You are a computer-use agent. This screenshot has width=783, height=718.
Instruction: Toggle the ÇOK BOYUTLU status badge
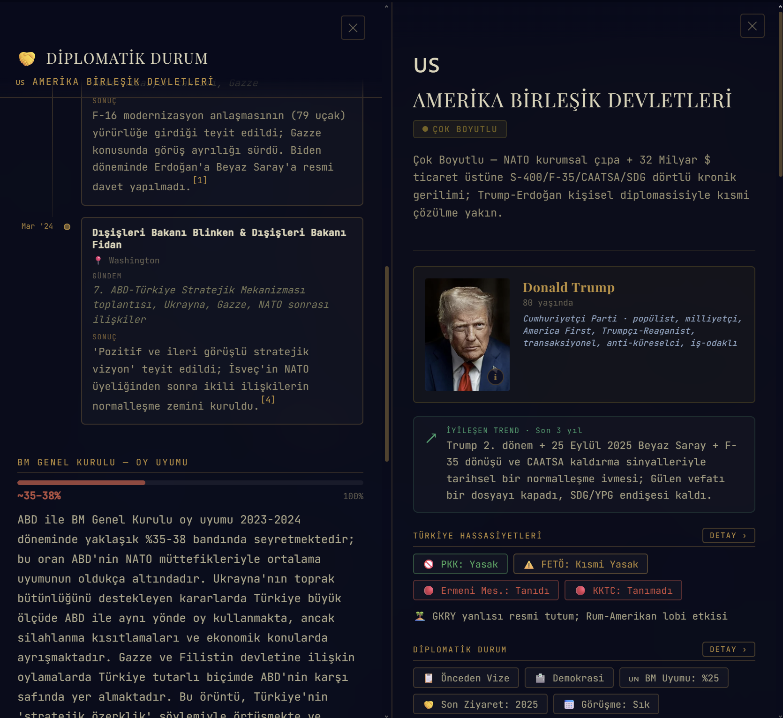pos(459,129)
